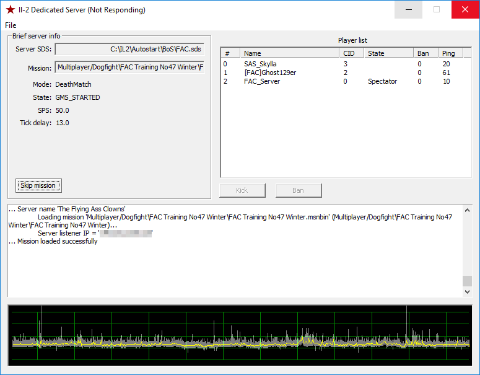Sort players by Ping column
Image resolution: width=480 pixels, height=375 pixels.
point(452,53)
